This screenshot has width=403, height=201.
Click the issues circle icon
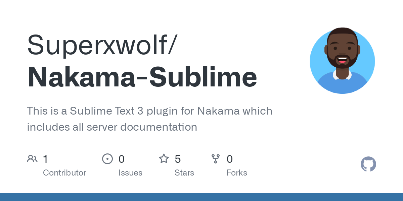(x=107, y=159)
